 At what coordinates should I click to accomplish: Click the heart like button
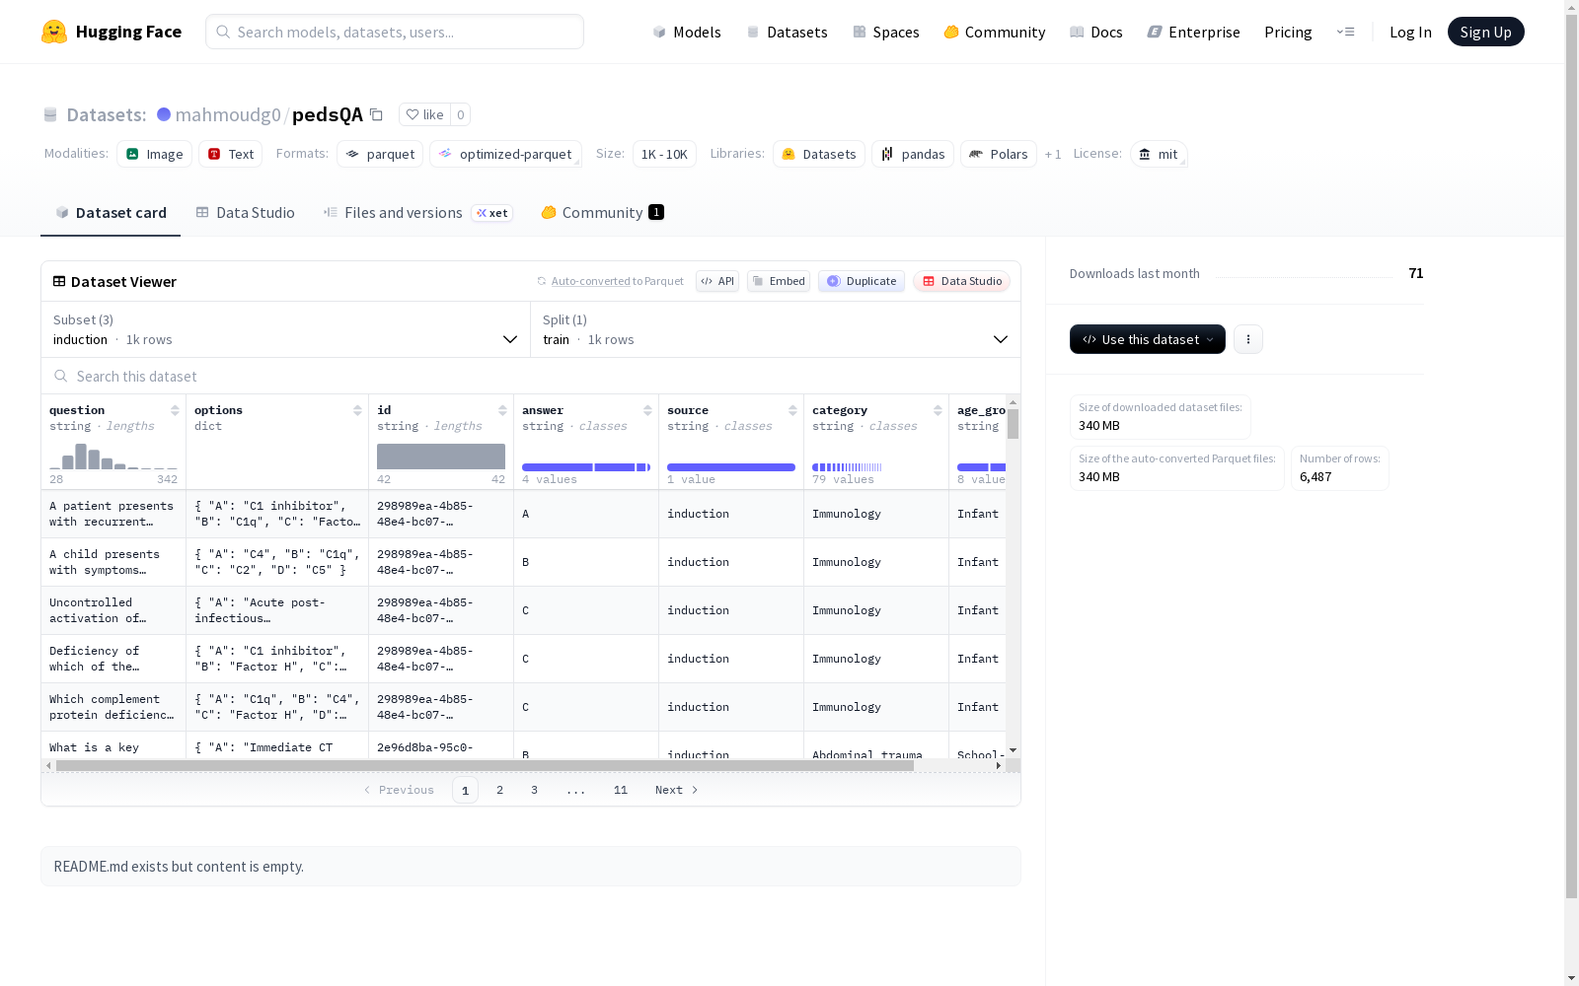coord(424,114)
